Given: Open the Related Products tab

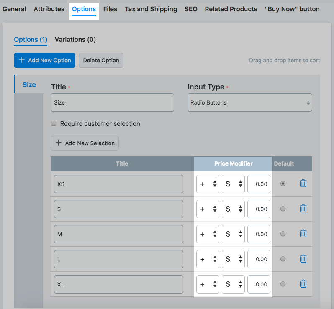Looking at the screenshot, I should pyautogui.click(x=231, y=9).
